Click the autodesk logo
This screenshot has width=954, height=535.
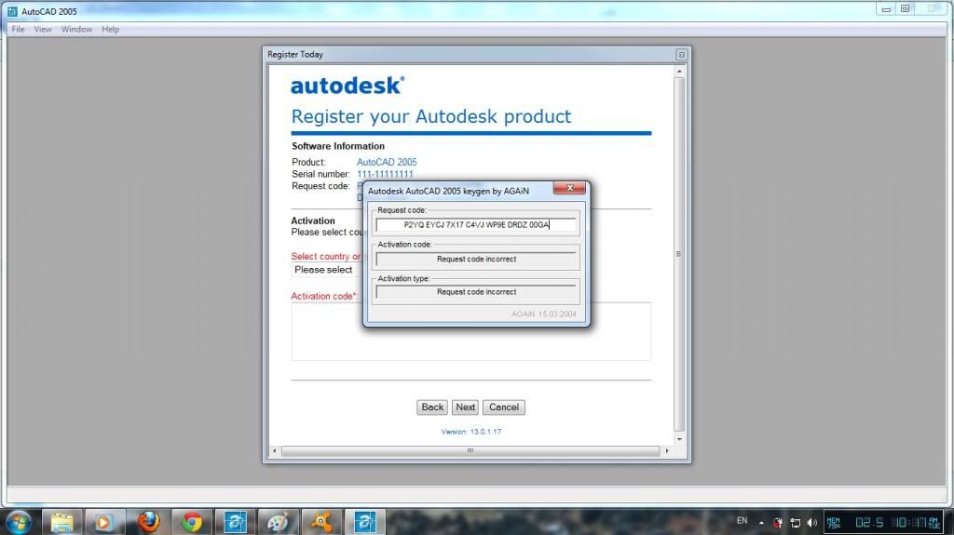(348, 86)
